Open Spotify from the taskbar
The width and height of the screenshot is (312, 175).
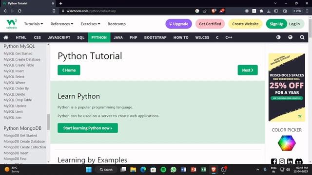(163, 170)
